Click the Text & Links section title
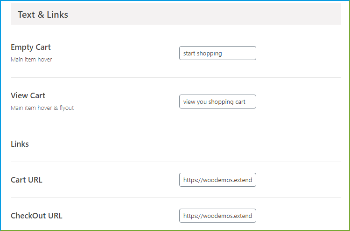 click(x=43, y=14)
